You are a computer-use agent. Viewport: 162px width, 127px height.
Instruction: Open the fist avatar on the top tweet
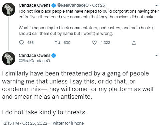(x=9, y=9)
